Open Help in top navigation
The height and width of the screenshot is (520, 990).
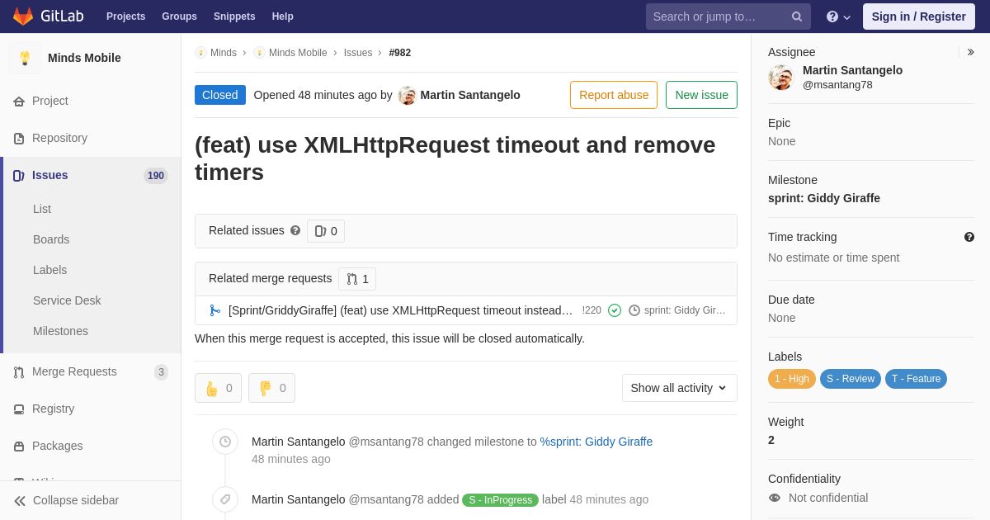(x=283, y=17)
